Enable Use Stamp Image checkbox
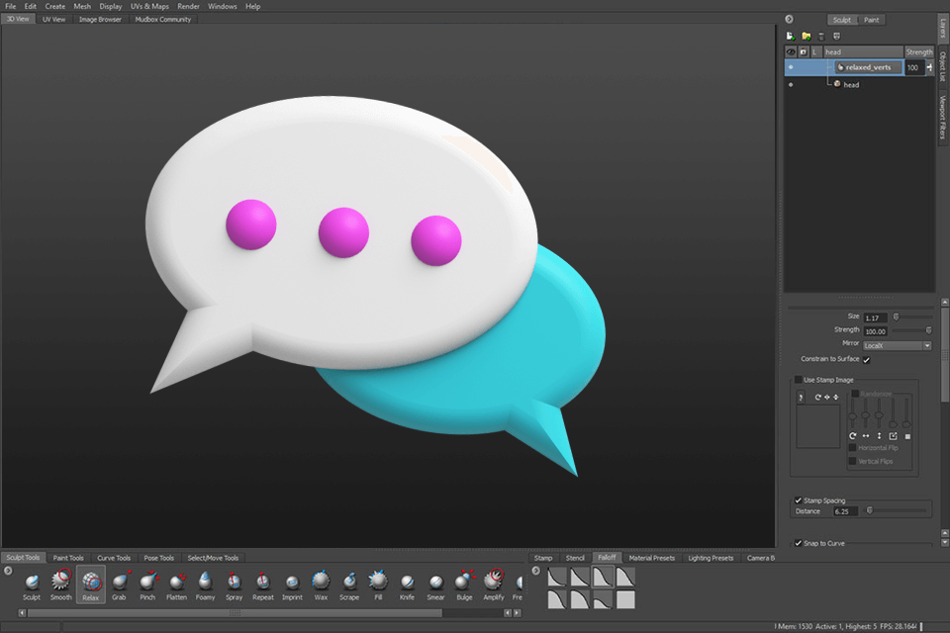The height and width of the screenshot is (633, 950). click(799, 380)
